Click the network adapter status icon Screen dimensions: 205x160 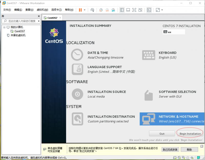tap(183, 157)
